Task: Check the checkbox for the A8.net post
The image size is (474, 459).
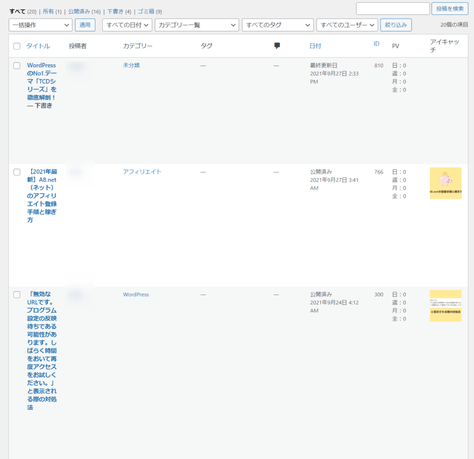Action: coord(17,172)
